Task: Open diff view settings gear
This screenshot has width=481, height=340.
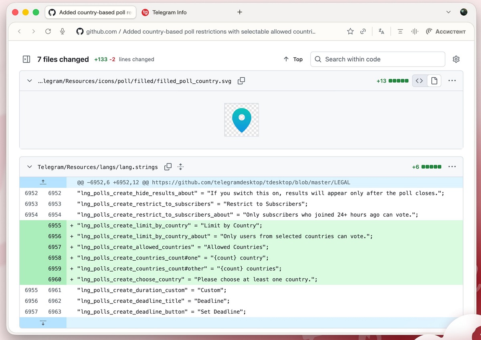Action: (456, 59)
